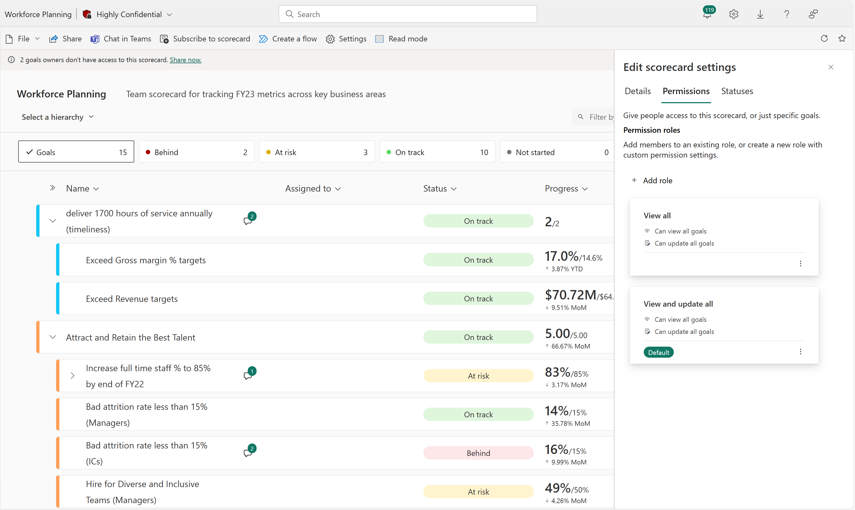Switch to the Statuses tab
This screenshot has height=510, width=855.
coord(737,91)
